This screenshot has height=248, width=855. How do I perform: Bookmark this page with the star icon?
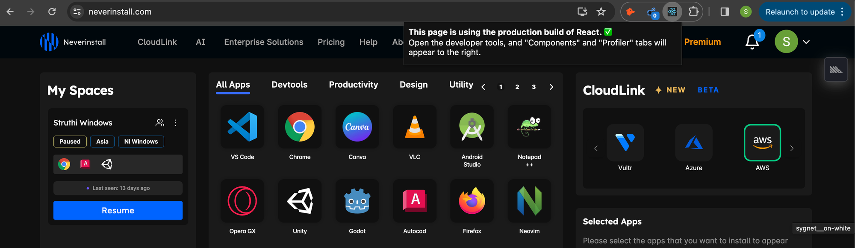click(601, 12)
